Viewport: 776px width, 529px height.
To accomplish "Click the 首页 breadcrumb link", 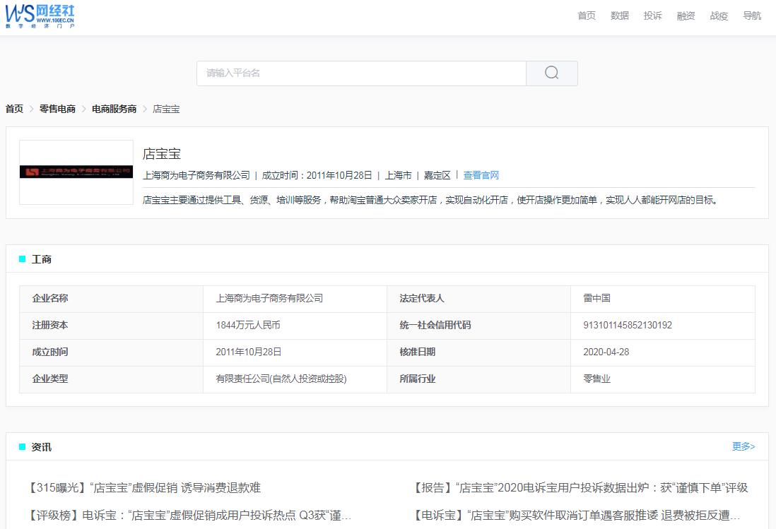I will [x=13, y=109].
